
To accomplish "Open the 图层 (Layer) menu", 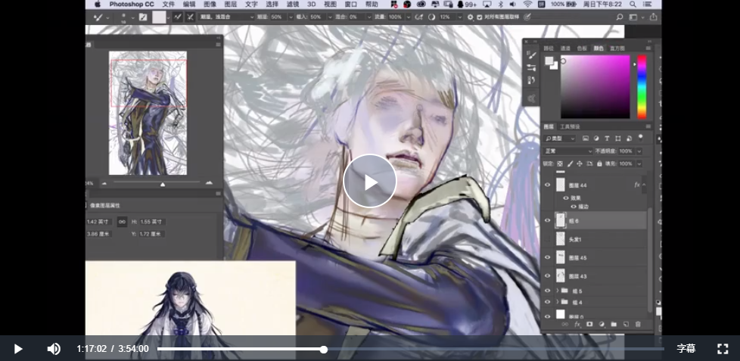I will [x=231, y=5].
